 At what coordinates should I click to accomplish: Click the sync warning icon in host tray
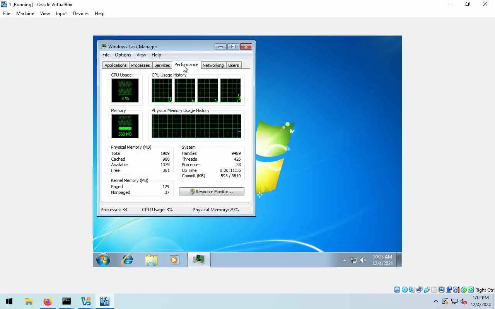445,301
